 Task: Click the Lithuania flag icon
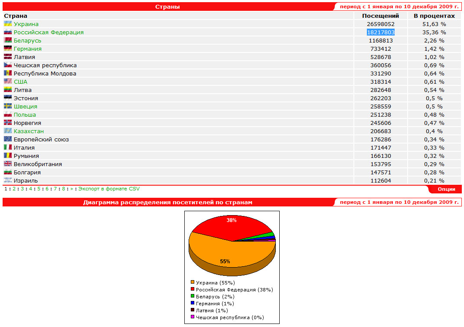[x=8, y=90]
